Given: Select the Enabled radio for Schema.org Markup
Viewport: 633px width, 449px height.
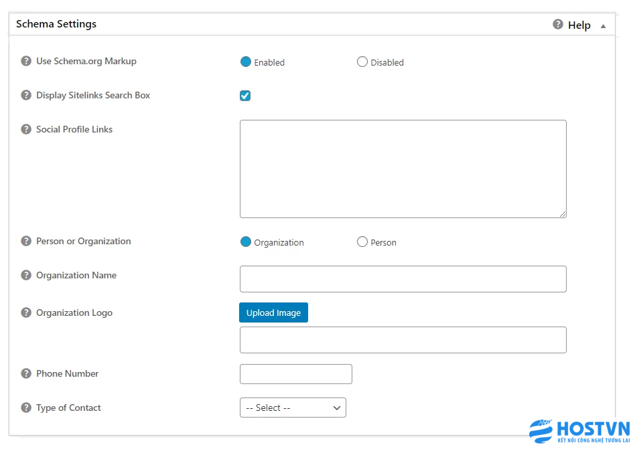Looking at the screenshot, I should click(x=245, y=62).
